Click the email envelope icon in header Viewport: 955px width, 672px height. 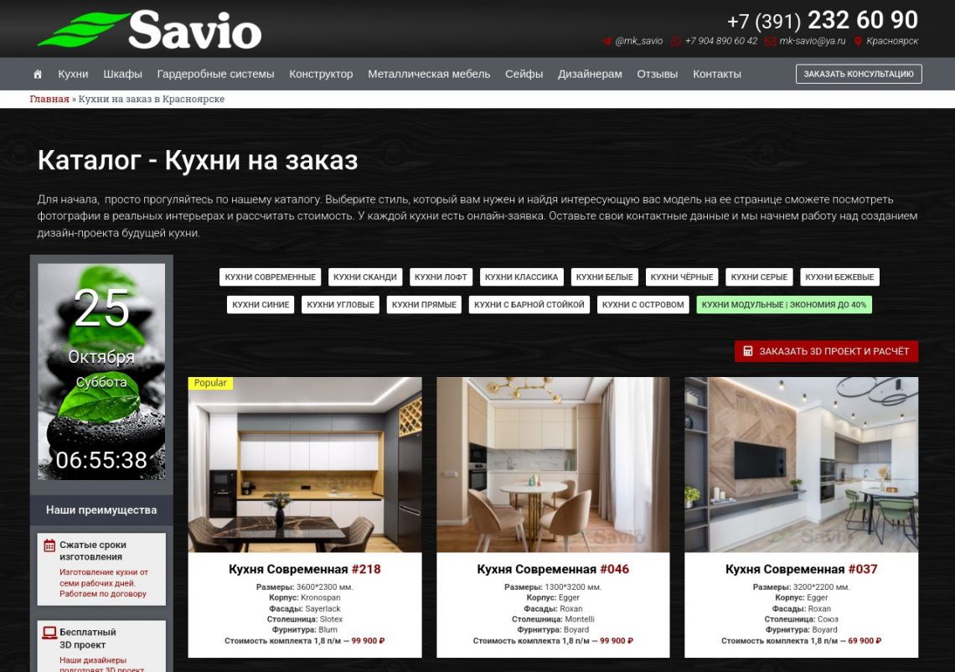770,41
